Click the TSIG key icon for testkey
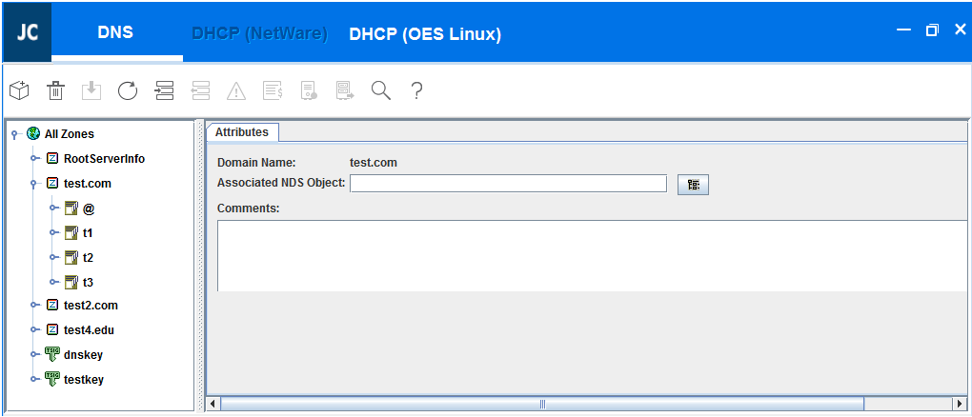 click(x=52, y=379)
